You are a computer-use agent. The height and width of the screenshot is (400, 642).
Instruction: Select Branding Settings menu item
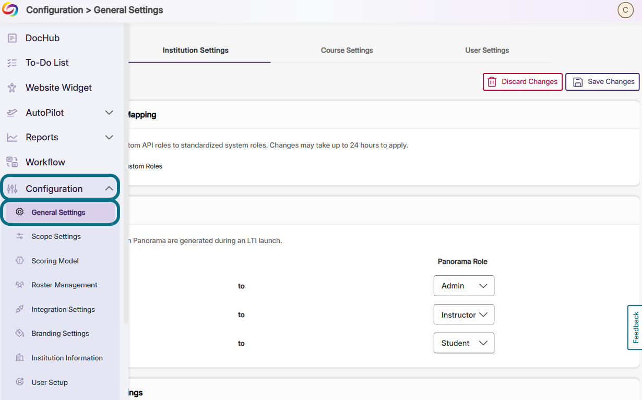pos(61,333)
